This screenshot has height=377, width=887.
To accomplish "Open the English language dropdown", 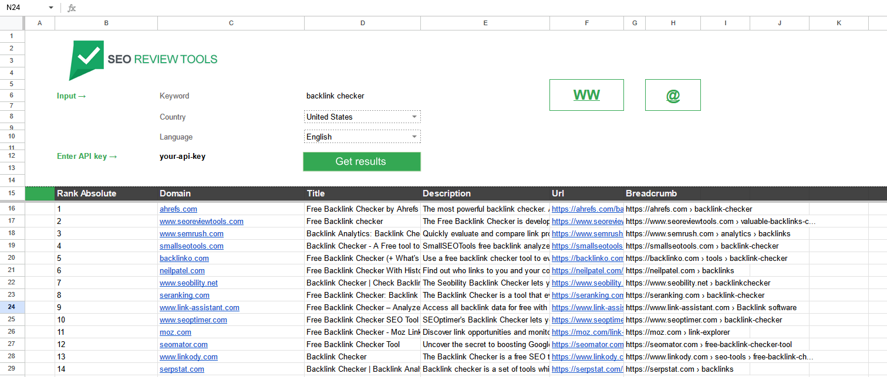I will (362, 137).
